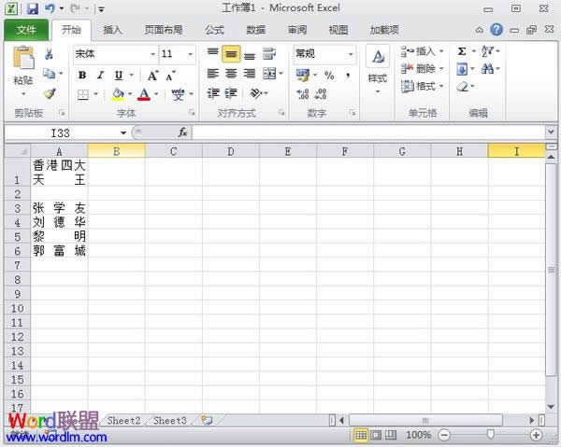
Task: Click the Insert Function fx icon
Action: pyautogui.click(x=182, y=133)
